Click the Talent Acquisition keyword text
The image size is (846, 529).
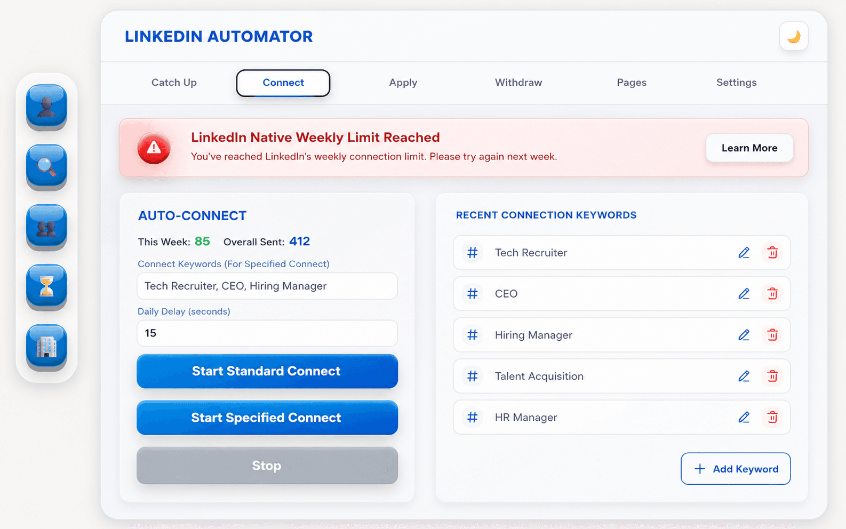point(539,376)
